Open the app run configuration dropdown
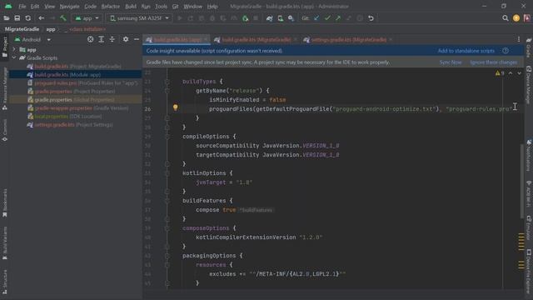533x300 pixels. click(x=87, y=18)
